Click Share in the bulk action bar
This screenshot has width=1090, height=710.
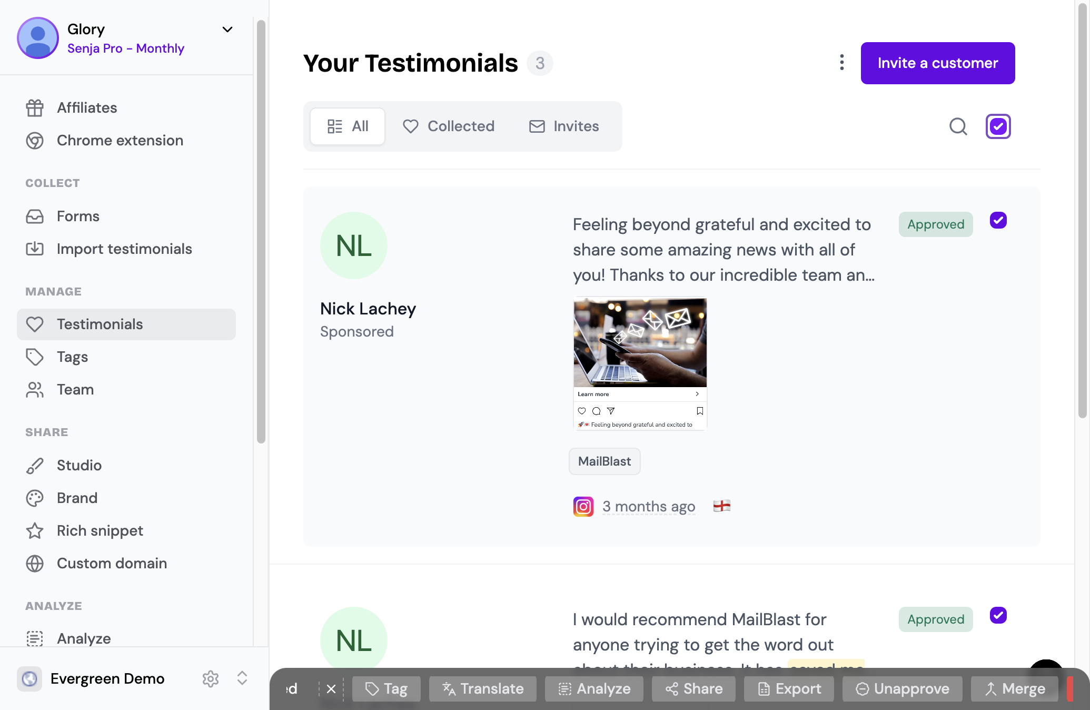pyautogui.click(x=693, y=689)
